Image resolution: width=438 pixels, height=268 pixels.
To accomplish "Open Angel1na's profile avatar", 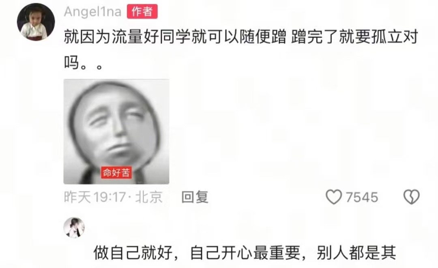I will tap(36, 22).
